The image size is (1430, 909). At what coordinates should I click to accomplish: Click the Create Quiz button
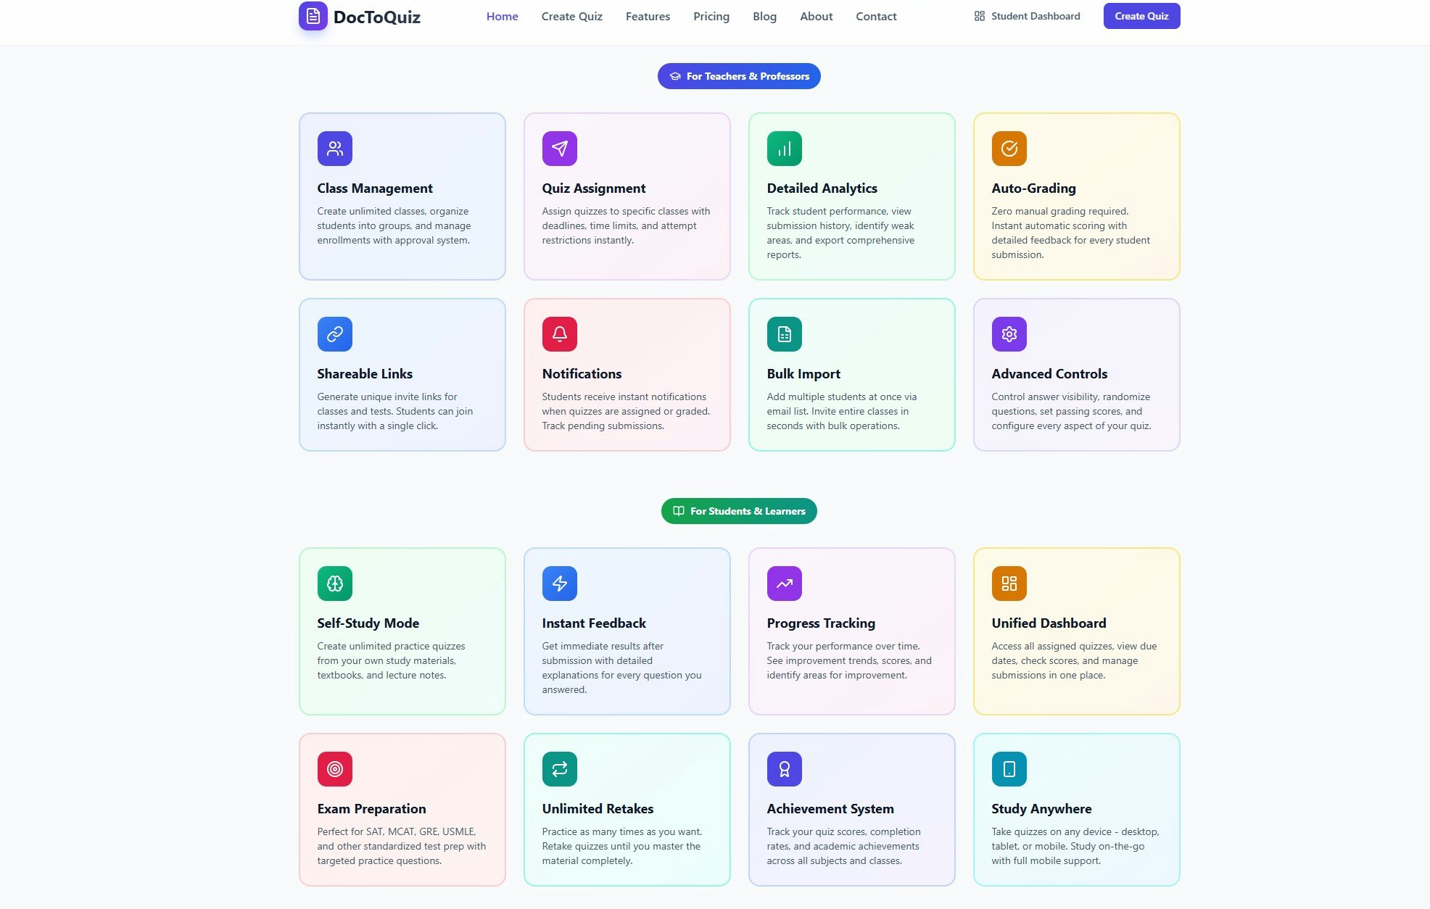[x=1141, y=16]
